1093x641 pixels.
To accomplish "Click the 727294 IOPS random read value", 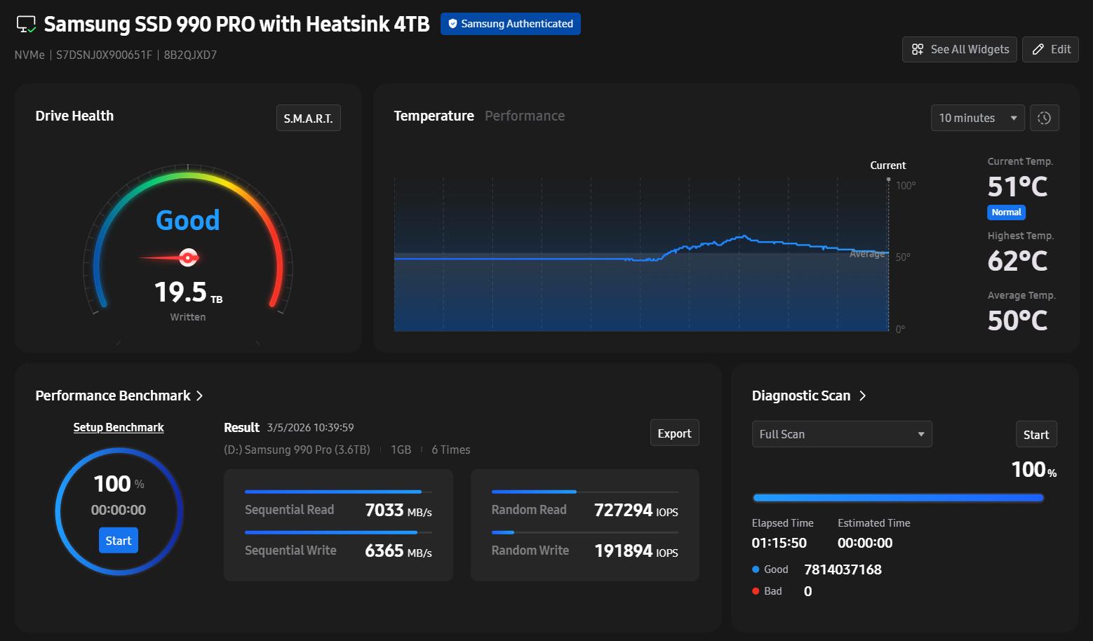I will point(636,510).
